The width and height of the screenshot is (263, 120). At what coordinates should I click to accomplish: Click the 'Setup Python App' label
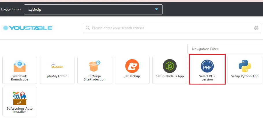tap(245, 76)
